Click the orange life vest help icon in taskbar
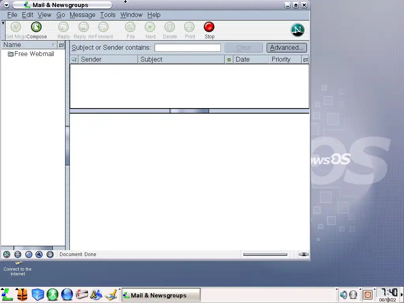 pos(22,295)
